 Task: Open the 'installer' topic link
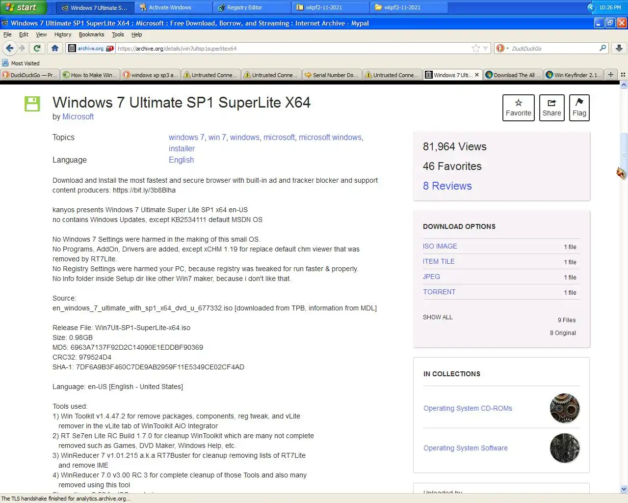(x=182, y=148)
